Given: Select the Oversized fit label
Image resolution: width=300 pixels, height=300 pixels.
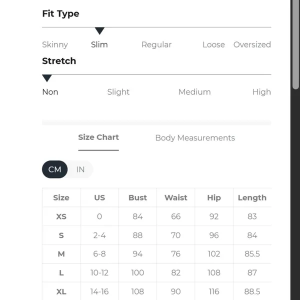Looking at the screenshot, I should click(x=252, y=44).
